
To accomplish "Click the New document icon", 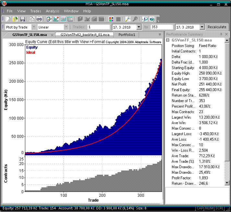I will point(8,19).
